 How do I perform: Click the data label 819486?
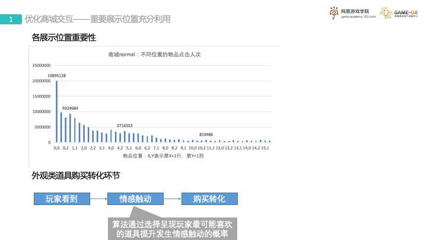pyautogui.click(x=206, y=135)
